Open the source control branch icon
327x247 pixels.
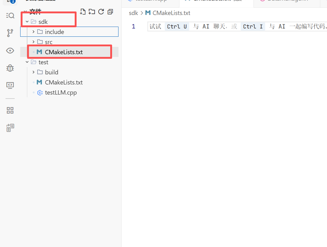[x=10, y=33]
